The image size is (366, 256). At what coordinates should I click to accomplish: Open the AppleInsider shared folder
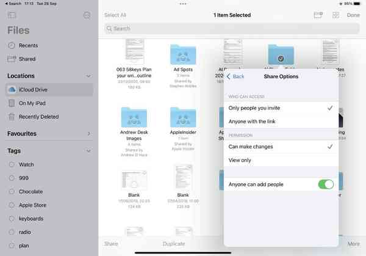click(x=183, y=117)
